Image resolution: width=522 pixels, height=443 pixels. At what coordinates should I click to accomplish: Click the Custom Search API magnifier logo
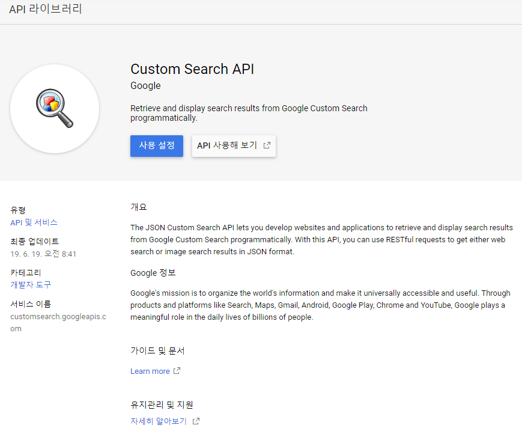[x=55, y=109]
